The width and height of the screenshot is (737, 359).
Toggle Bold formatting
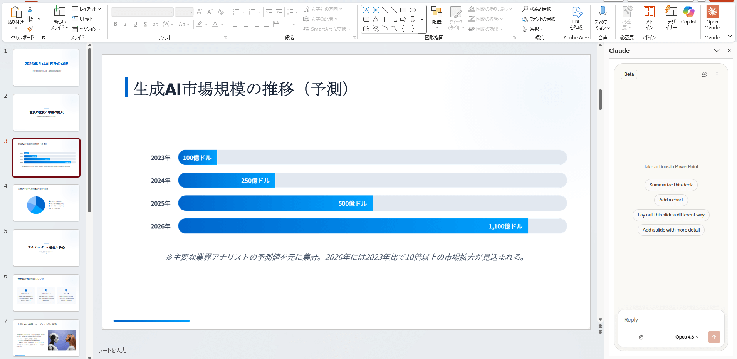pos(116,24)
